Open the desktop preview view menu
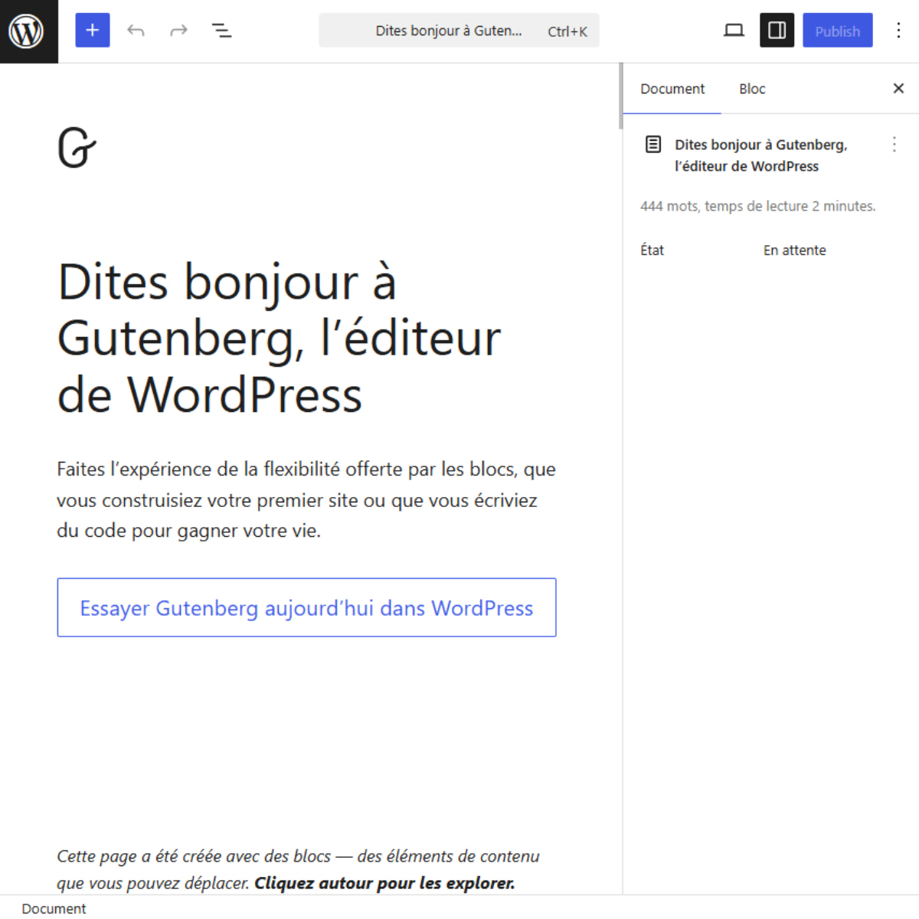Image resolution: width=919 pixels, height=919 pixels. (x=734, y=31)
